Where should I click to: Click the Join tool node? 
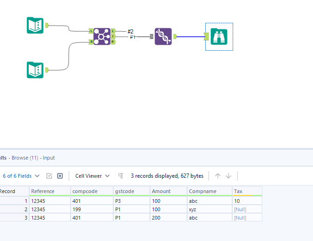(x=102, y=36)
